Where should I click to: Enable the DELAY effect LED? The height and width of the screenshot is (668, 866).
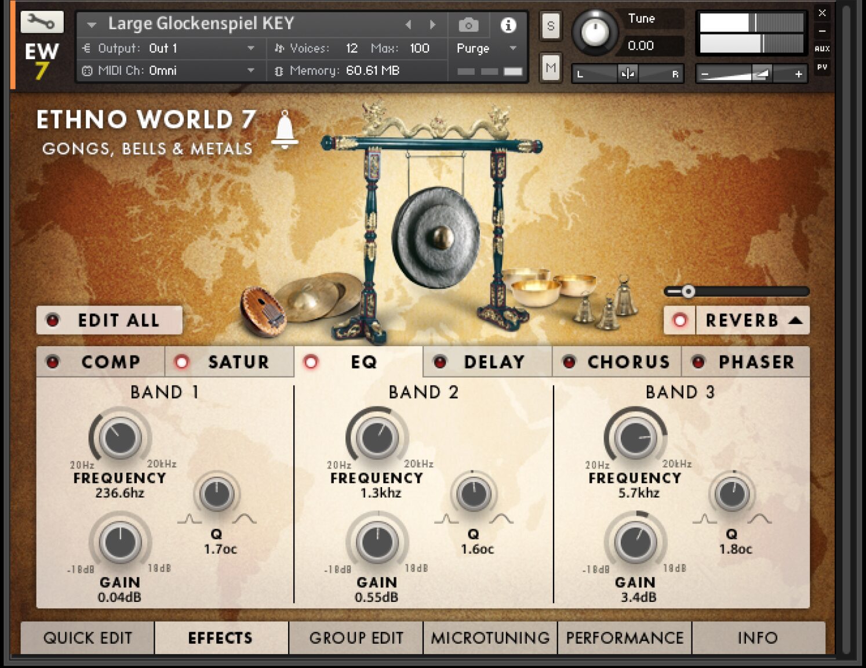coord(440,362)
